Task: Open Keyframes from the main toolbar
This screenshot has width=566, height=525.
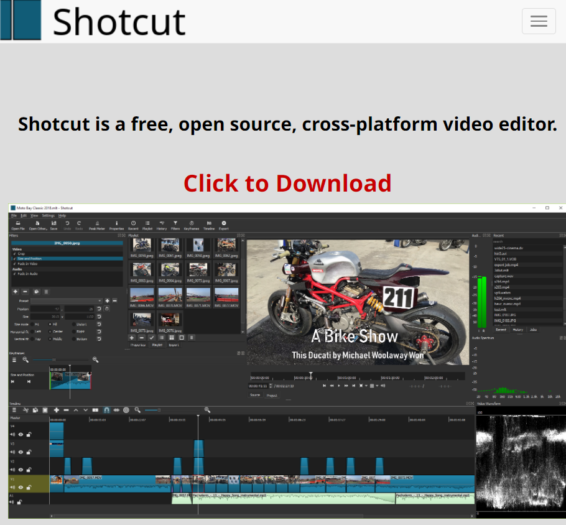Action: (x=192, y=225)
